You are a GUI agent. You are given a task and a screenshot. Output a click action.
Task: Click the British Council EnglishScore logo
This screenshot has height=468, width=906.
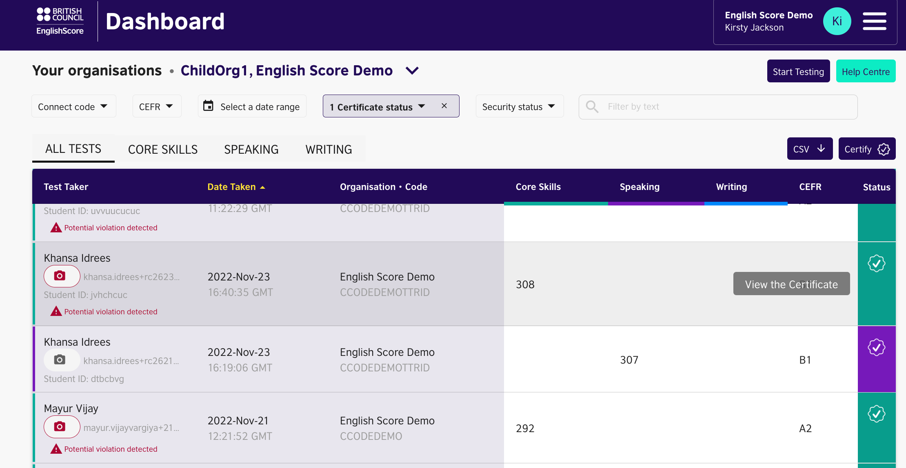pyautogui.click(x=60, y=21)
